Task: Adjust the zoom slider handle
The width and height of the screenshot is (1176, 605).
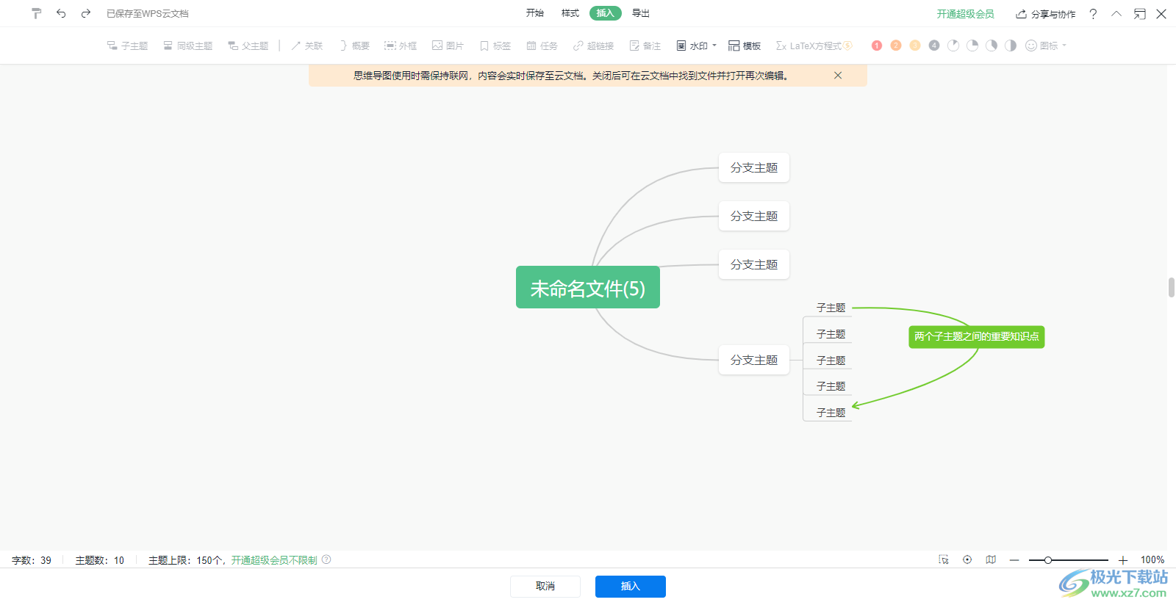Action: tap(1048, 560)
